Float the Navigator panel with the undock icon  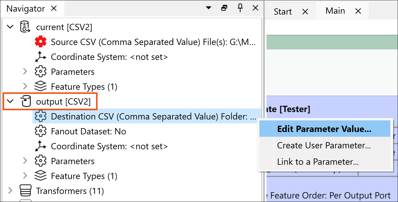click(224, 8)
